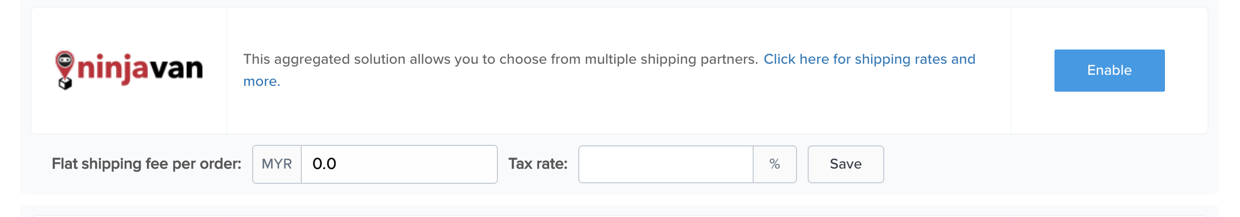Click the "more." link text on the second line
Image resolution: width=1240 pixels, height=217 pixels.
262,82
